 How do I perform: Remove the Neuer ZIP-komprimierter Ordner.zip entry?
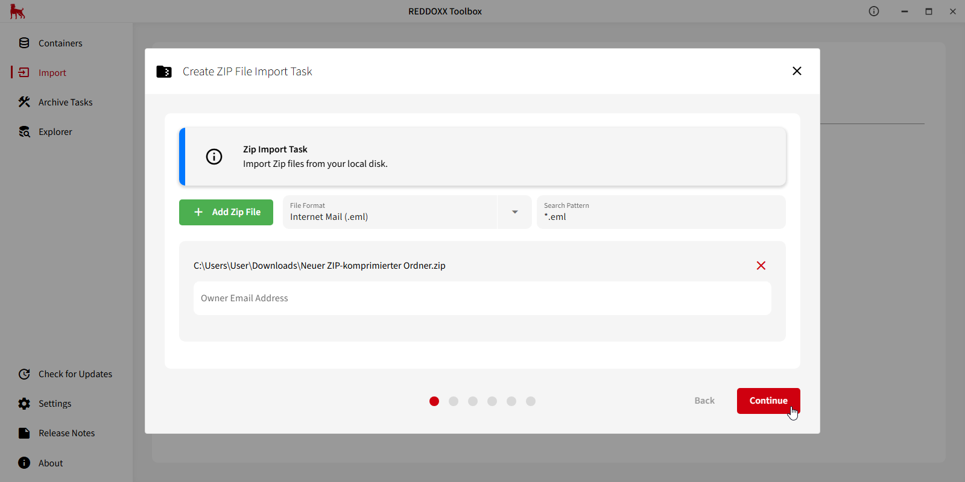(x=761, y=266)
